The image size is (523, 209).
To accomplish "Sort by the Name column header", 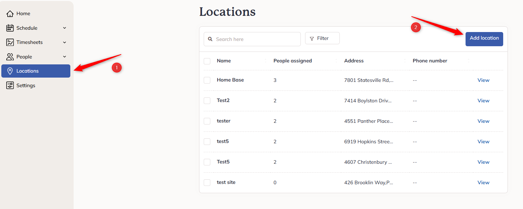I will [x=224, y=61].
